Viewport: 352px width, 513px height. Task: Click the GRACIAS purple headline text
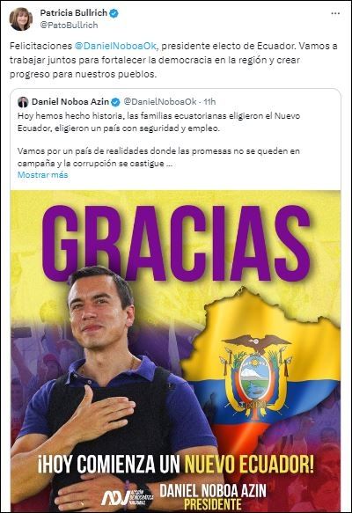coord(177,244)
